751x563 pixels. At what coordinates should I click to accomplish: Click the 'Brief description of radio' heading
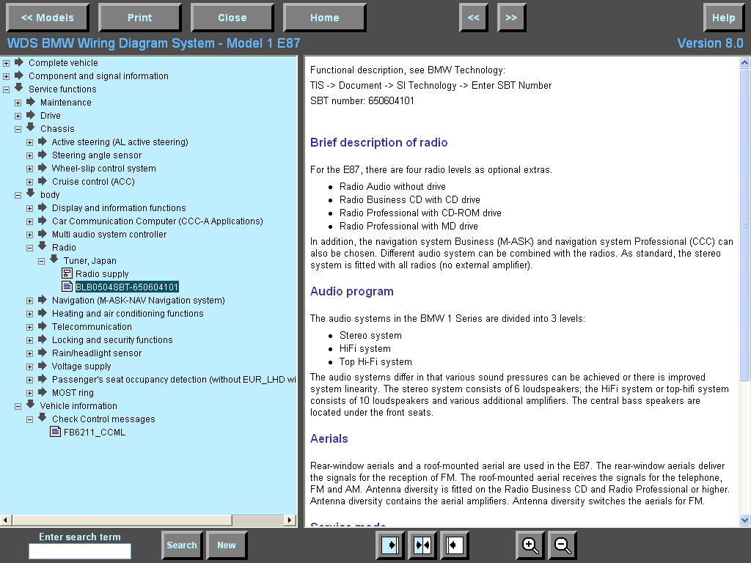click(379, 142)
